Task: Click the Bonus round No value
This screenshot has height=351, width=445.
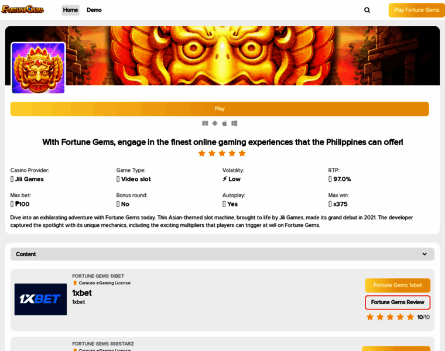Action: click(125, 204)
